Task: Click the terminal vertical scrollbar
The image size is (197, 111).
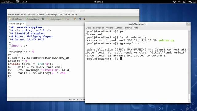Action: [189, 65]
